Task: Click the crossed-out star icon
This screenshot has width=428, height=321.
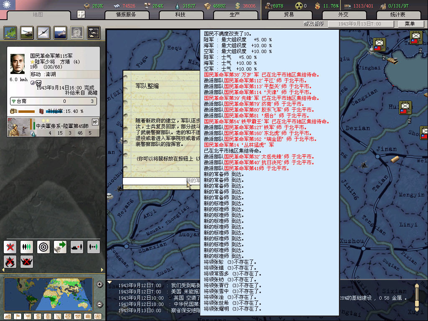Action: point(10,247)
